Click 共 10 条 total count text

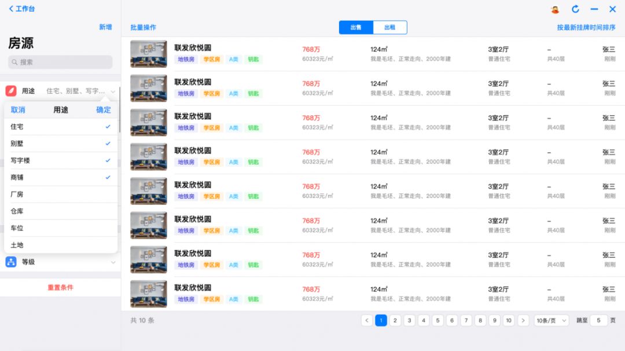pos(142,320)
